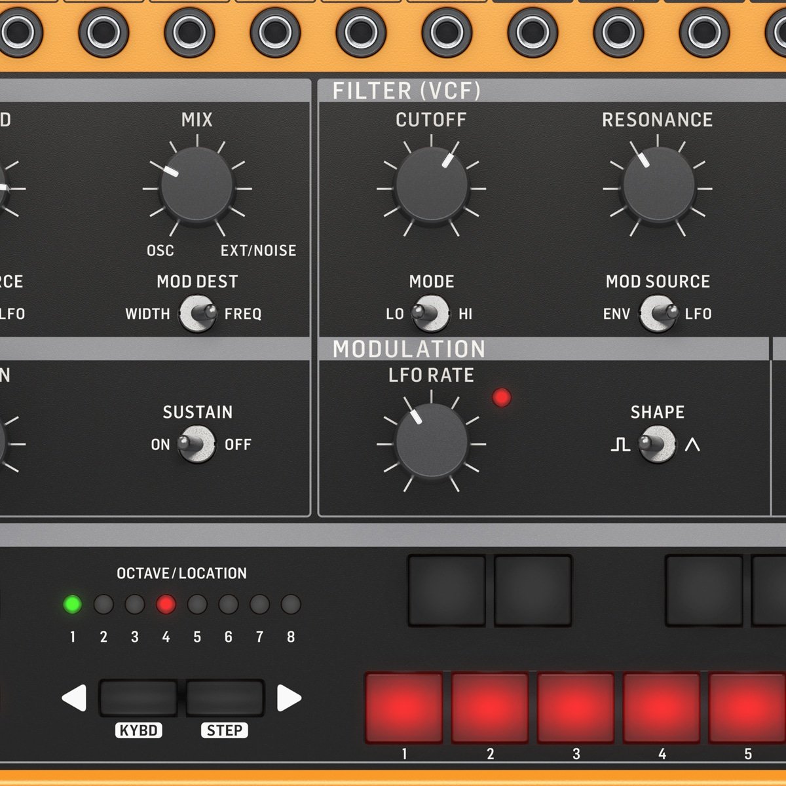The image size is (786, 786).
Task: Toggle the SUSTAIN ON/OFF switch
Action: pyautogui.click(x=196, y=444)
